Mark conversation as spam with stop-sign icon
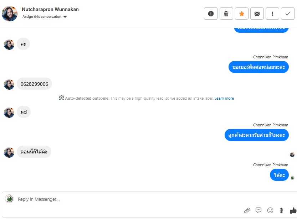 pos(211,14)
